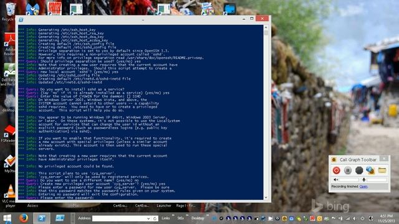Adjust microphone level bar in Call Graph Toolbar
The image size is (399, 224).
pos(377,180)
